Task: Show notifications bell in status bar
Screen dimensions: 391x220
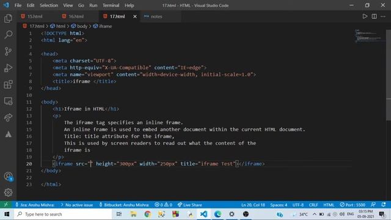Action: point(384,205)
